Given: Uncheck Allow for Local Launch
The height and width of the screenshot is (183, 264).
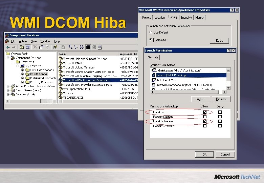Looking at the screenshot, I should coord(205,112).
